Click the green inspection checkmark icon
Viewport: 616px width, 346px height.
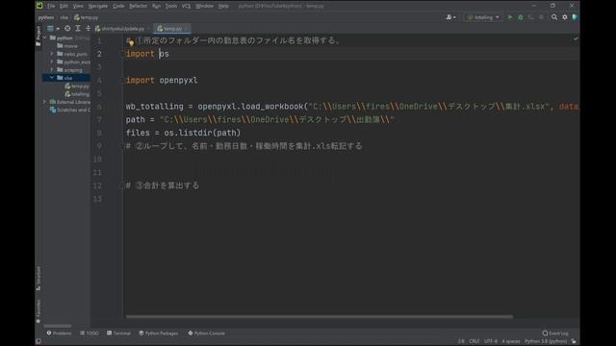click(576, 38)
